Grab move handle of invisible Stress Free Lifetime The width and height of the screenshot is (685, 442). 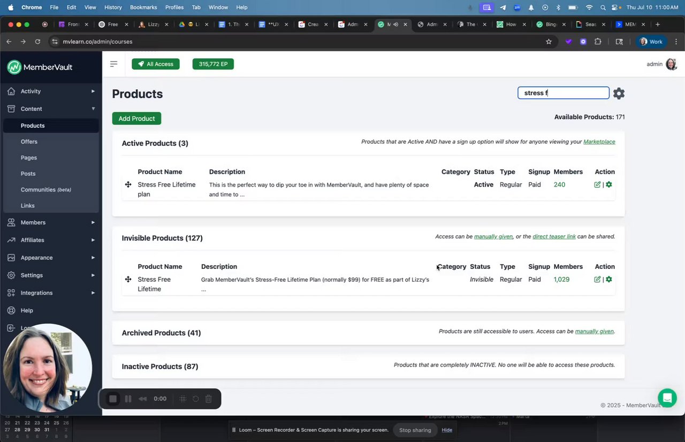128,279
